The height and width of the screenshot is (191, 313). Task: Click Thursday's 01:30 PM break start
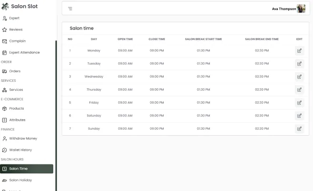click(204, 90)
